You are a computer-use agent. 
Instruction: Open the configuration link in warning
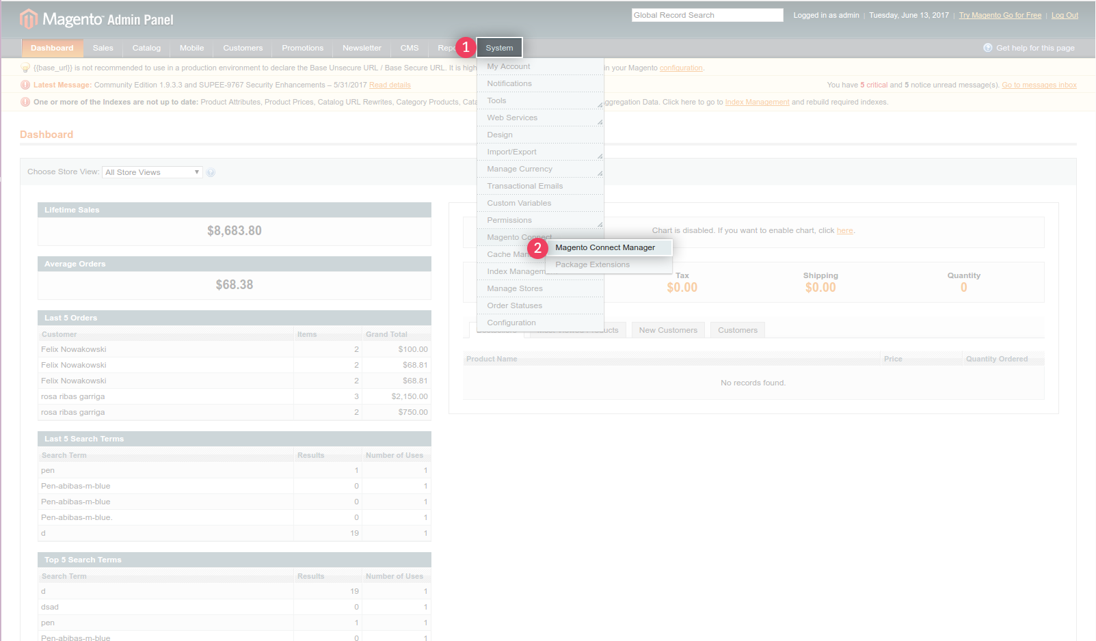(x=681, y=68)
